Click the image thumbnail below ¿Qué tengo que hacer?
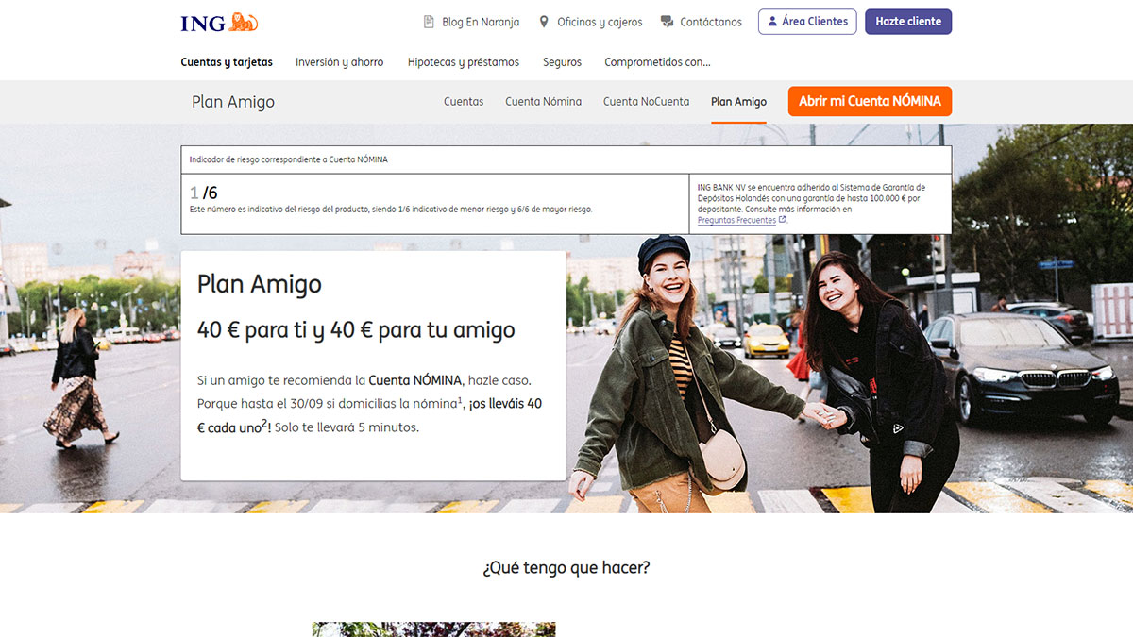1133x637 pixels. 433,629
